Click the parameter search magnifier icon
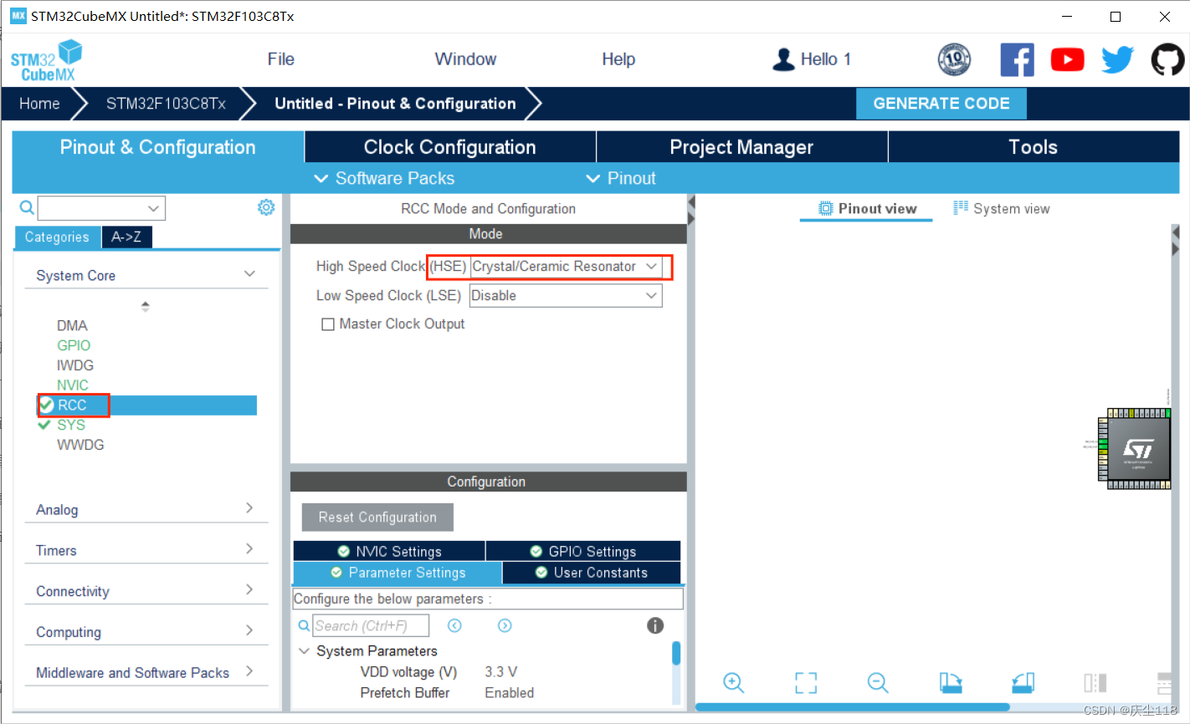 pos(304,625)
